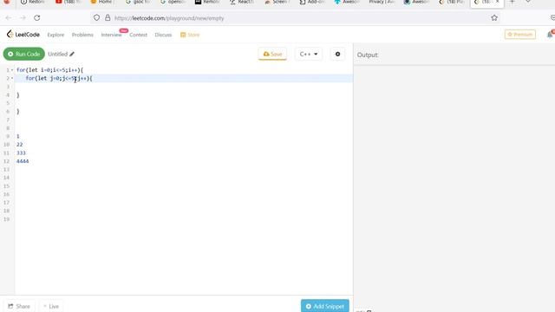Close the active browser tab

[x=497, y=2]
